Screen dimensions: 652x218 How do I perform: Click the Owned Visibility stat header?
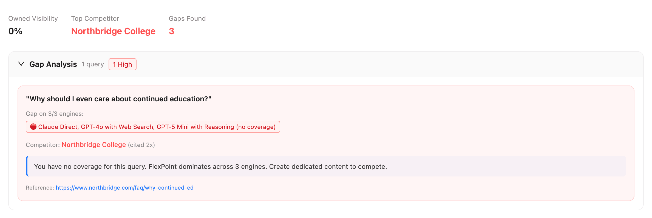(x=33, y=18)
